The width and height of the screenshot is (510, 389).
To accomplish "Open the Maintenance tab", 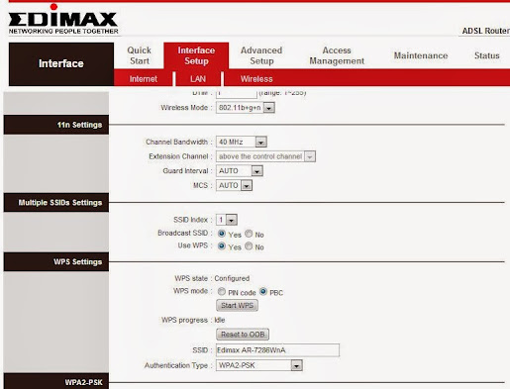I will pyautogui.click(x=421, y=55).
